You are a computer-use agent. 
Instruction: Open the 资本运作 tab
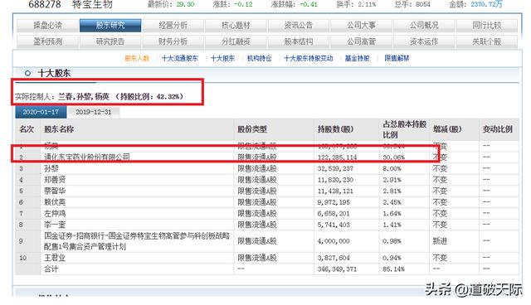click(x=424, y=41)
